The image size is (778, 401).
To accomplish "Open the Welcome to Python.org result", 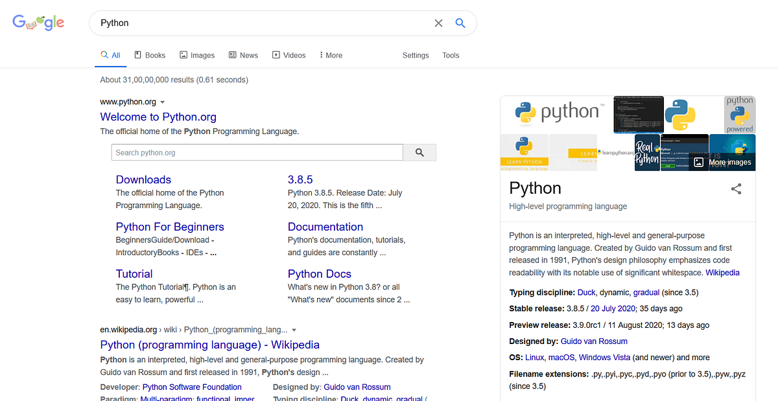I will pos(158,117).
